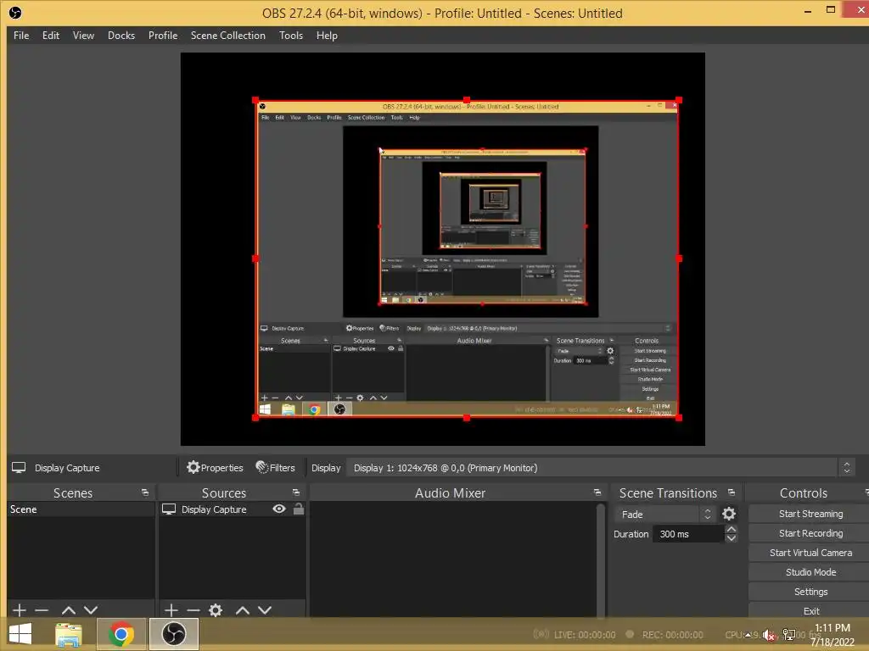Open the Docks menu
This screenshot has width=869, height=651.
coord(121,36)
